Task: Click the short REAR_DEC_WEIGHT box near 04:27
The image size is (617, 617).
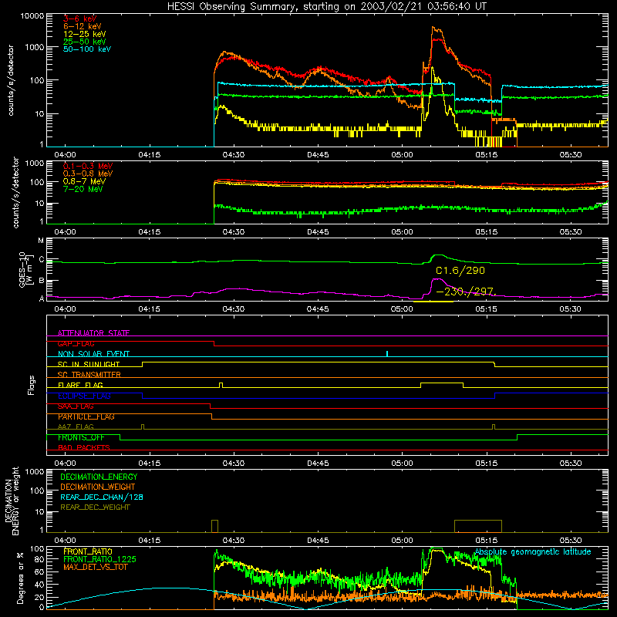Action: [x=215, y=526]
